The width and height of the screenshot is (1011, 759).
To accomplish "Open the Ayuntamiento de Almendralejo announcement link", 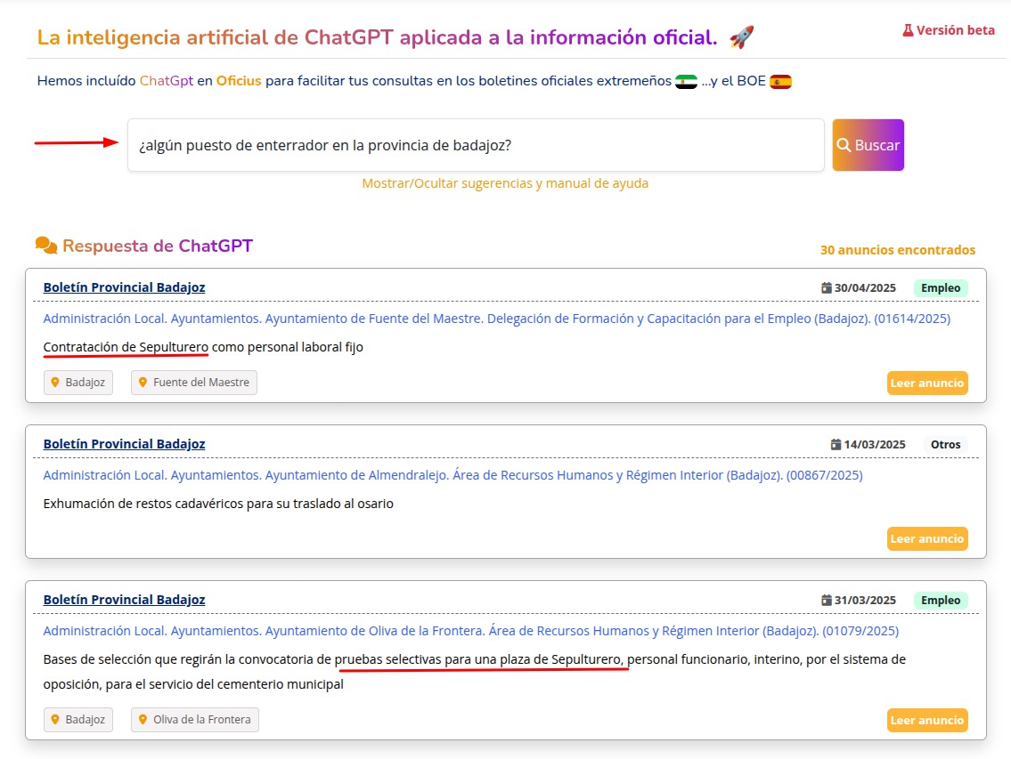I will 453,475.
